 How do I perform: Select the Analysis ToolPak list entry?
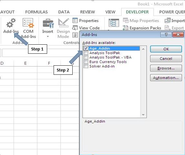(105, 53)
